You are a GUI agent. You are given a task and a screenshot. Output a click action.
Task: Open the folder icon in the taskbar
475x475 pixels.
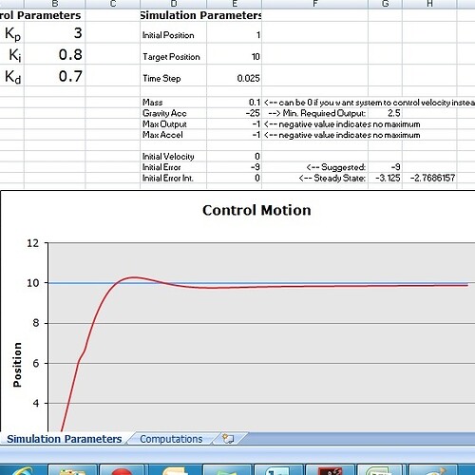(72, 470)
